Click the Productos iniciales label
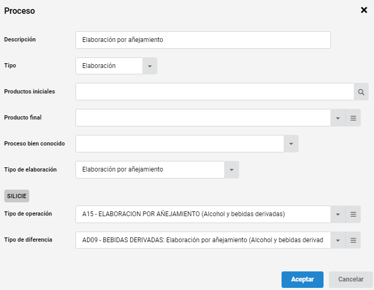Image resolution: width=374 pixels, height=290 pixels. click(30, 91)
